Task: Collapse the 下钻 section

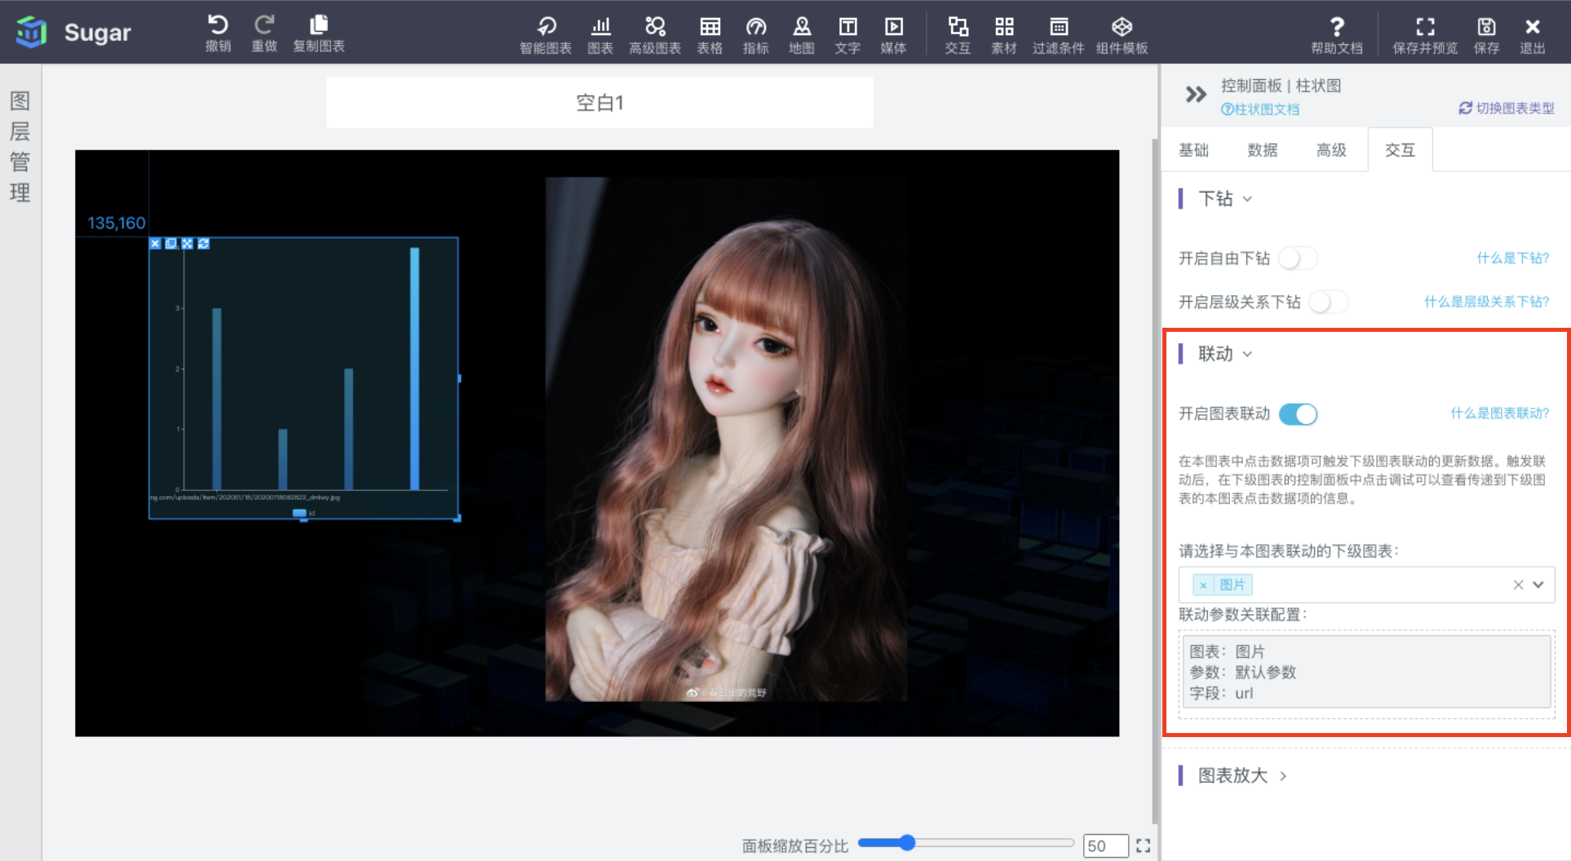Action: click(x=1225, y=199)
